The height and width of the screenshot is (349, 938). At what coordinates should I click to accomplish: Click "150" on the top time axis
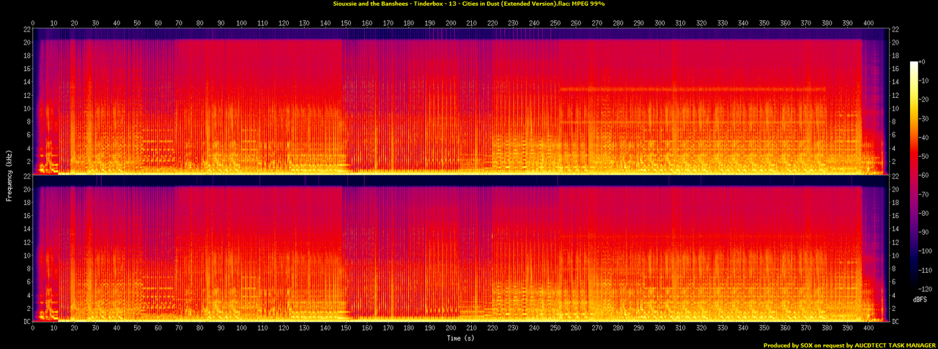[347, 23]
